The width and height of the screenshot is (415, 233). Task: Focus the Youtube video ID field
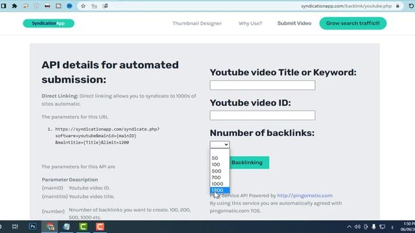[x=262, y=115]
